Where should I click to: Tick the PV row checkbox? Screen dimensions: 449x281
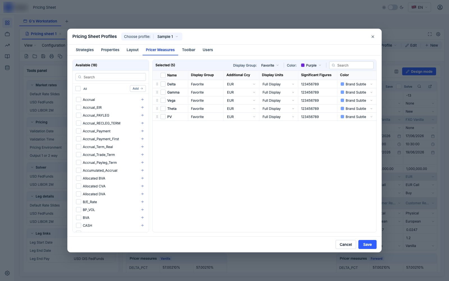(x=163, y=117)
